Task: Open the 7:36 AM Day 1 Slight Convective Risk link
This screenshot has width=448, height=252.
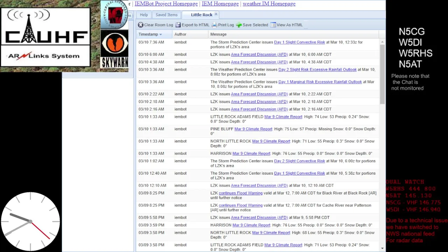Action: click(x=299, y=42)
